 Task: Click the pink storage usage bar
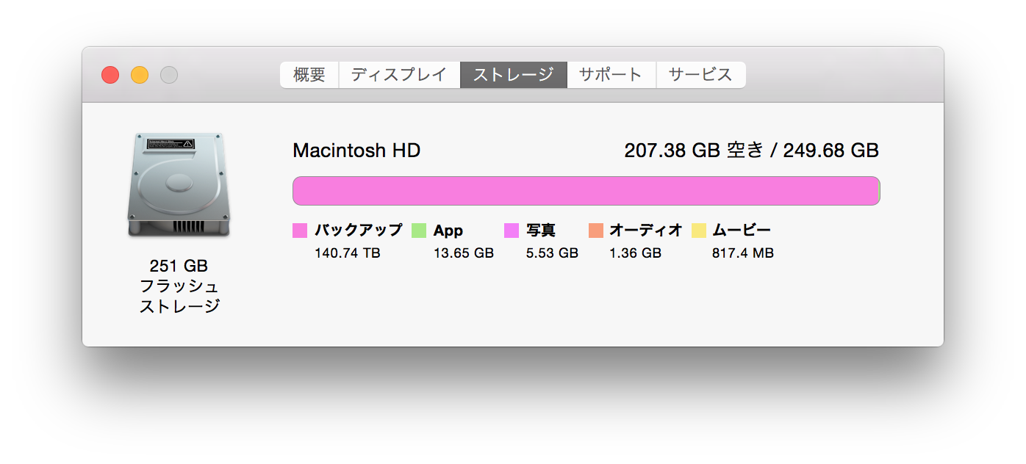click(586, 191)
